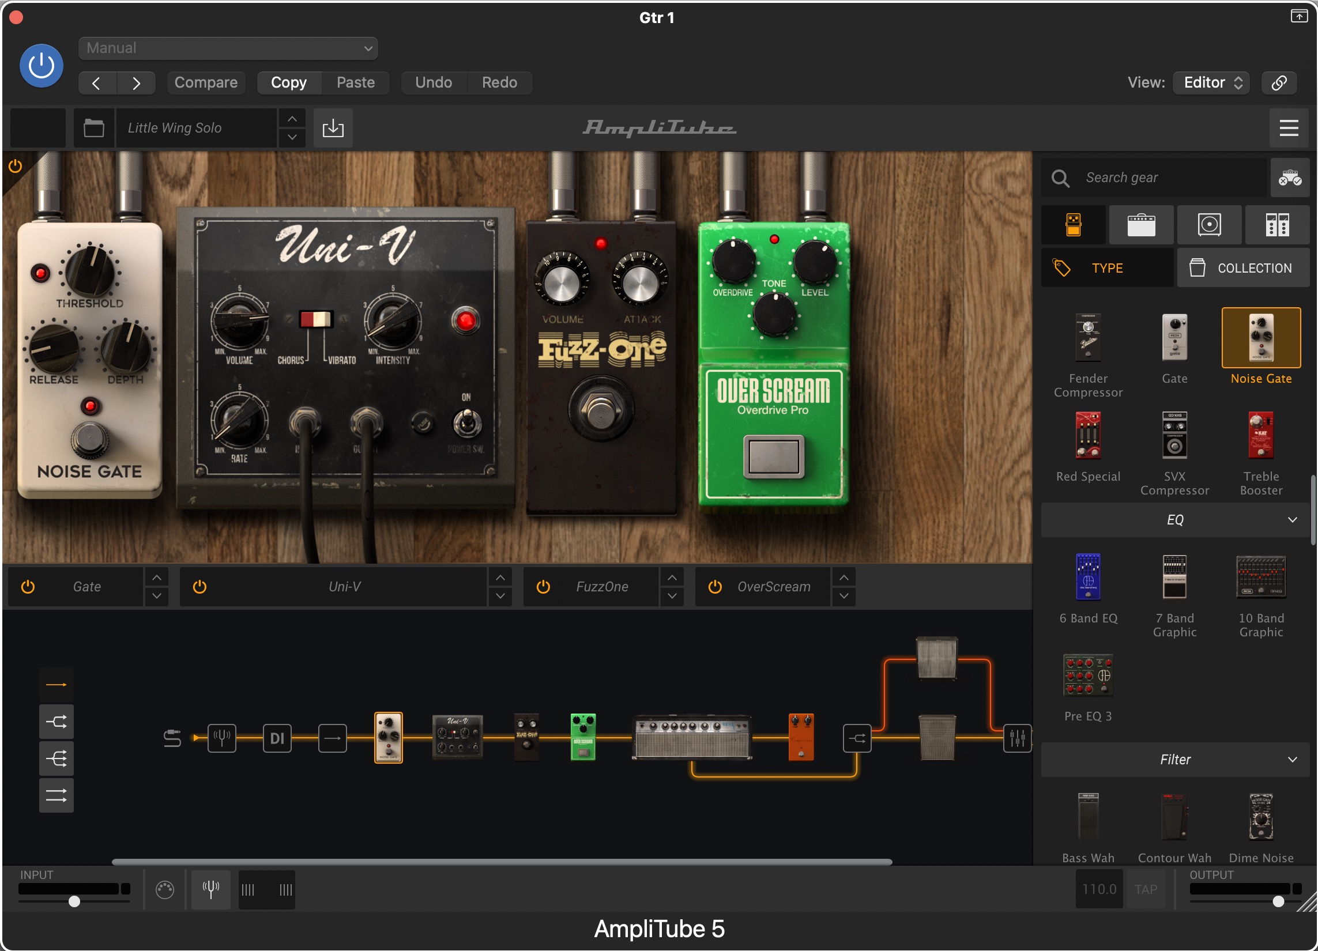Open the Manual preset dropdown

[x=228, y=48]
